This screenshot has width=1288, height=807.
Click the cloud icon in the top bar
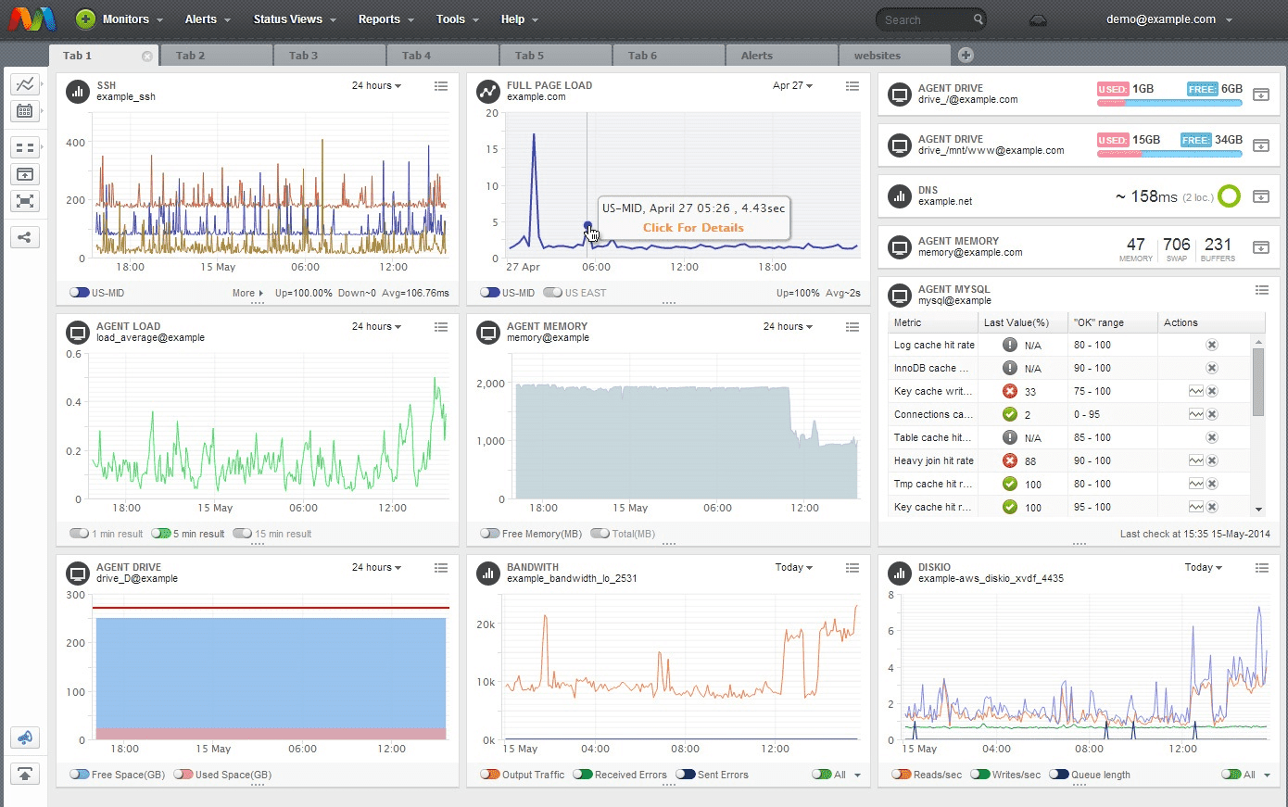pyautogui.click(x=1038, y=19)
